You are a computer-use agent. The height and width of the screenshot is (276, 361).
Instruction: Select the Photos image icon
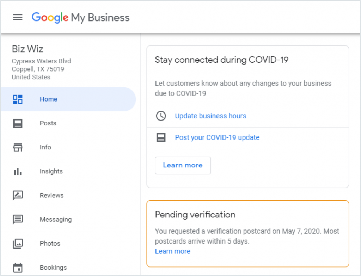pyautogui.click(x=18, y=243)
